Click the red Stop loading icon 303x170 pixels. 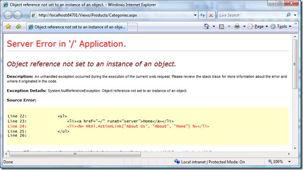pyautogui.click(x=211, y=15)
